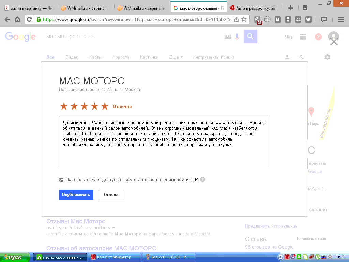Click the help question mark next to Яна Р.
This screenshot has width=349, height=262.
(202, 179)
